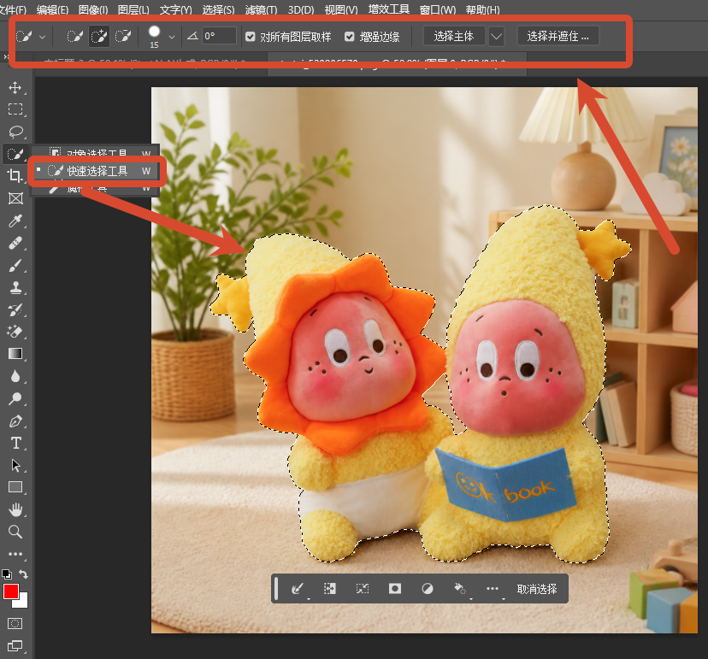This screenshot has height=659, width=708.
Task: Click the white background color swatch
Action: [x=23, y=602]
